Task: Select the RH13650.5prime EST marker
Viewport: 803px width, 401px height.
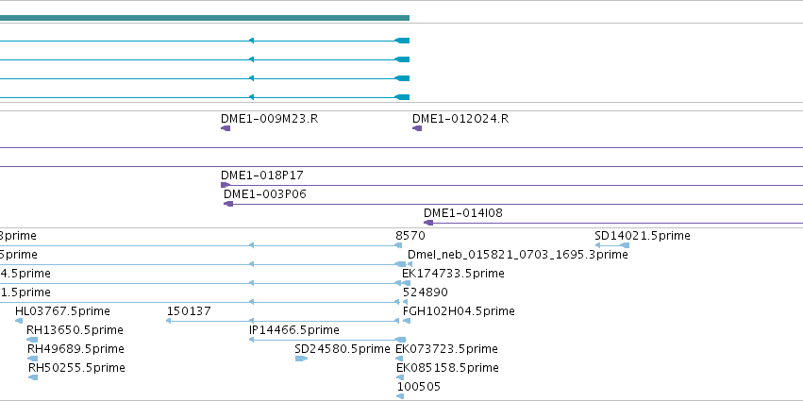Action: click(32, 340)
